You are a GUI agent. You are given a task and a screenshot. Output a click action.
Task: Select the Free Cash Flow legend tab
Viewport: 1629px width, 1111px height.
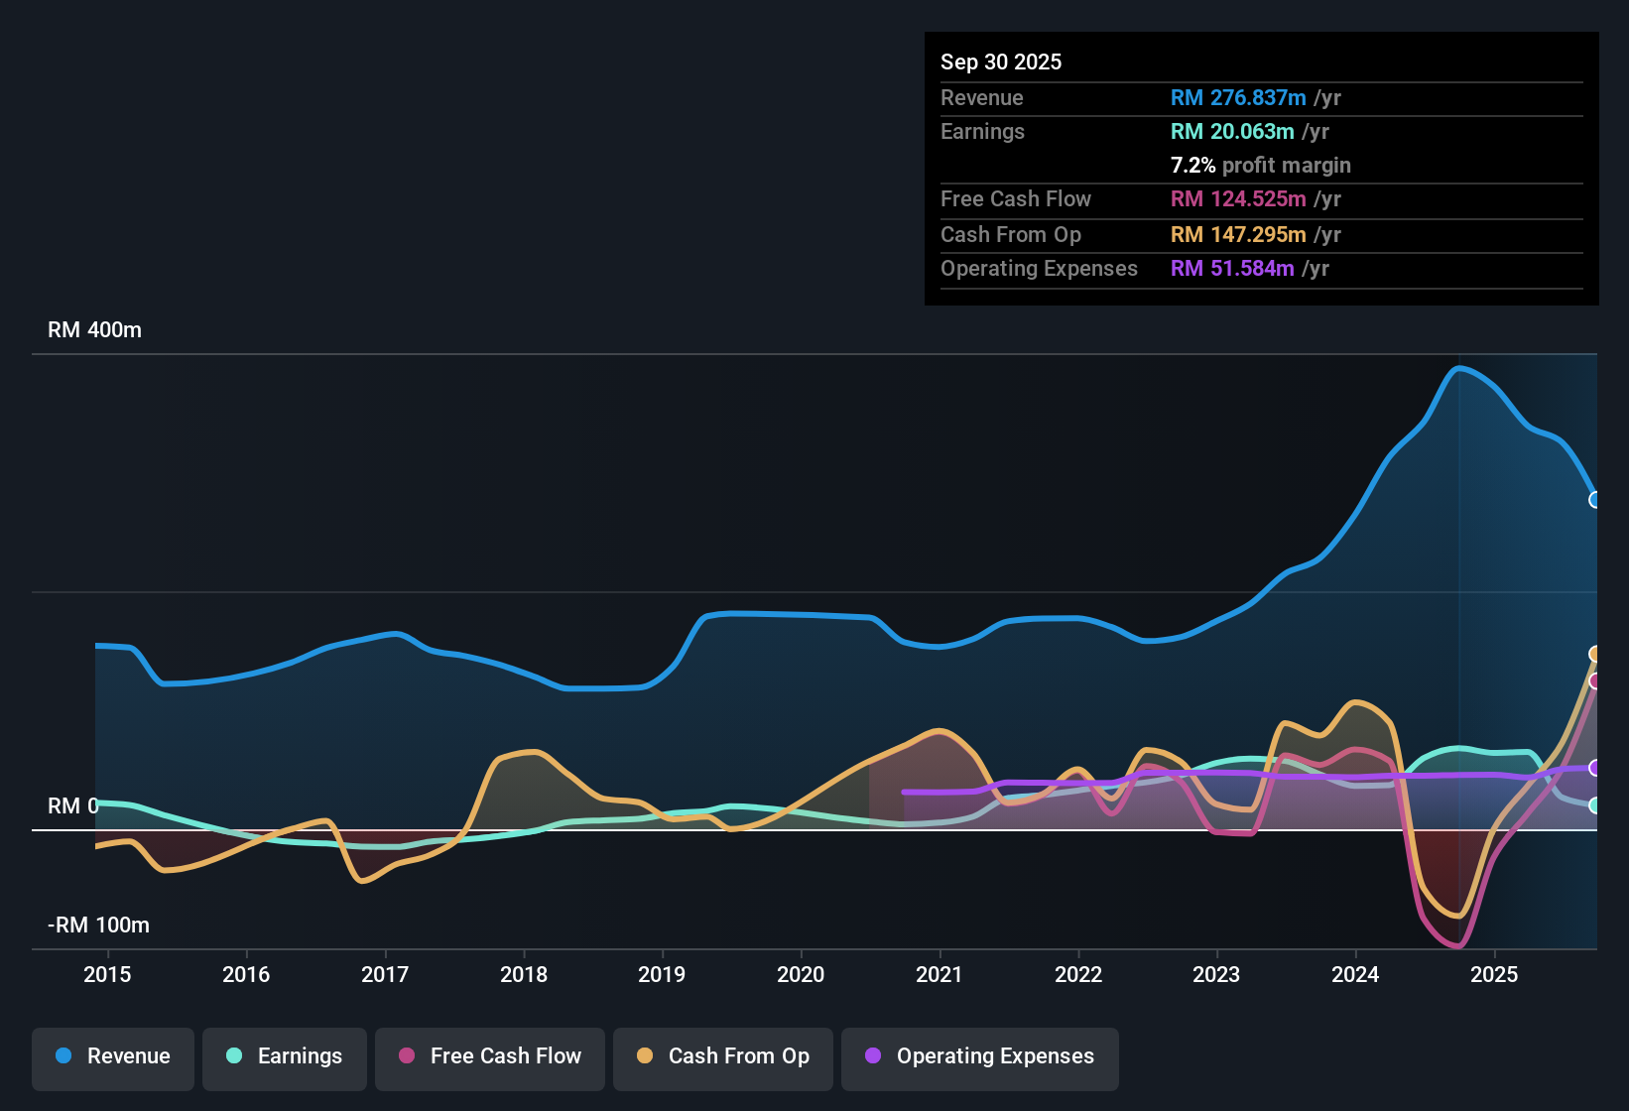(489, 1056)
